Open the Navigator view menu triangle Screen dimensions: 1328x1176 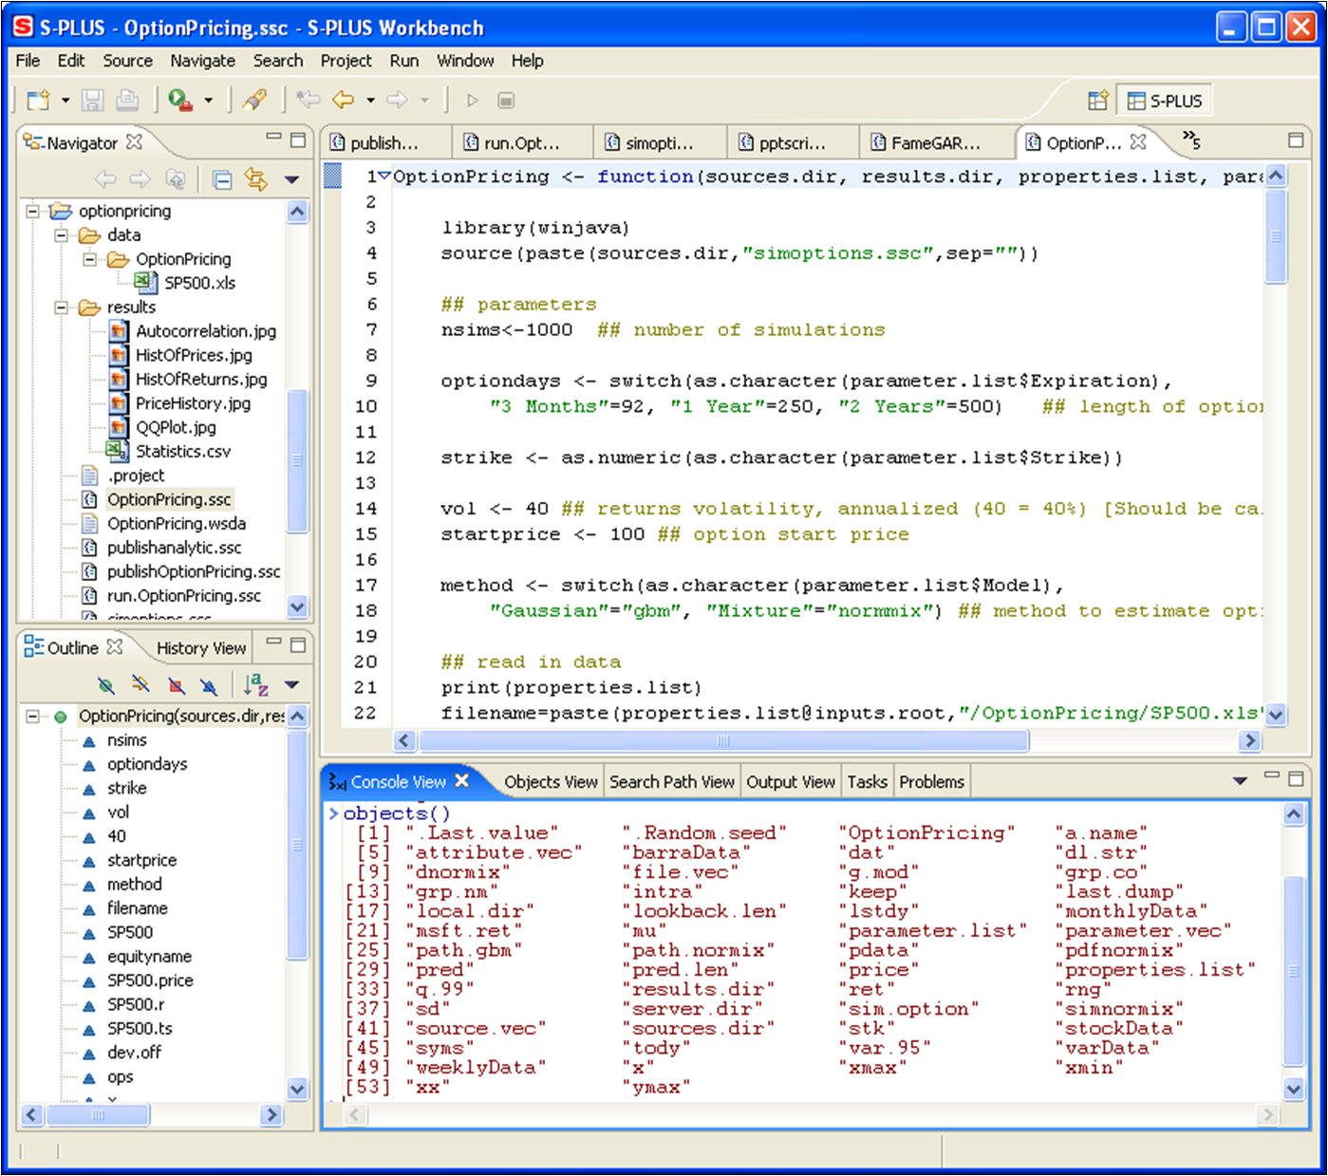(291, 179)
